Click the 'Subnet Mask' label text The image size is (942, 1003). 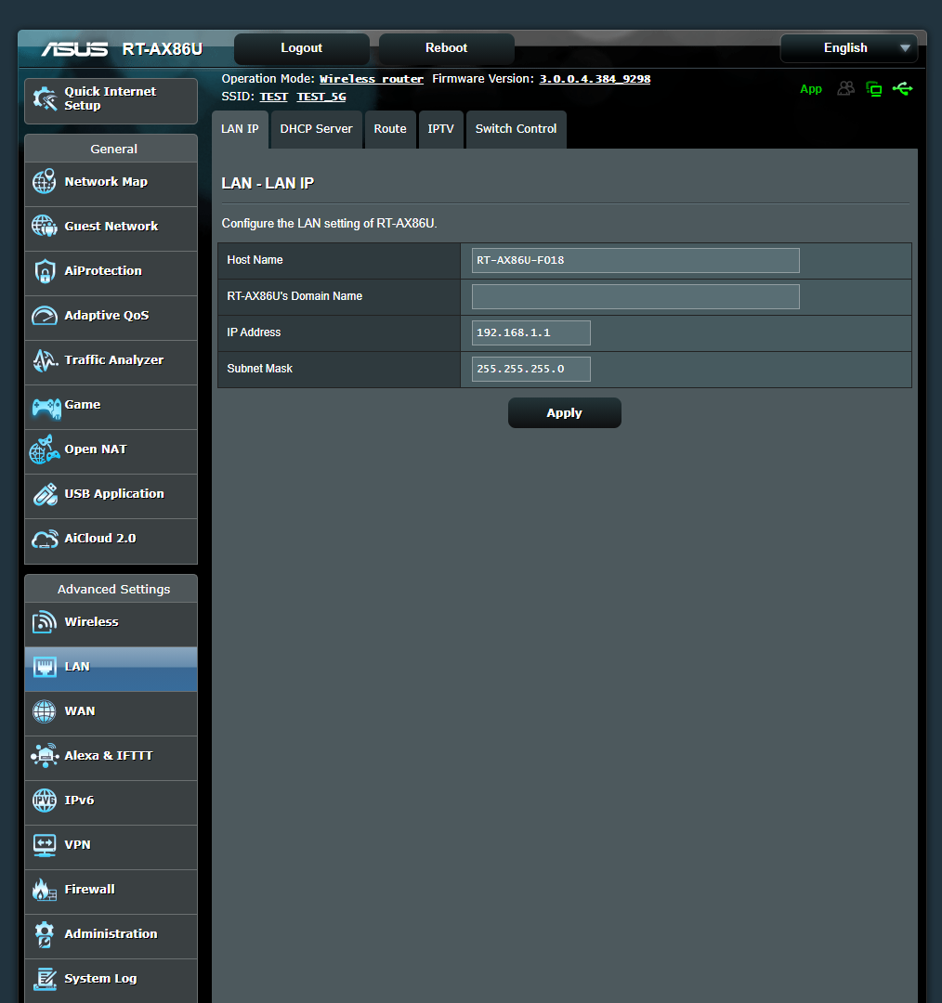pyautogui.click(x=260, y=369)
